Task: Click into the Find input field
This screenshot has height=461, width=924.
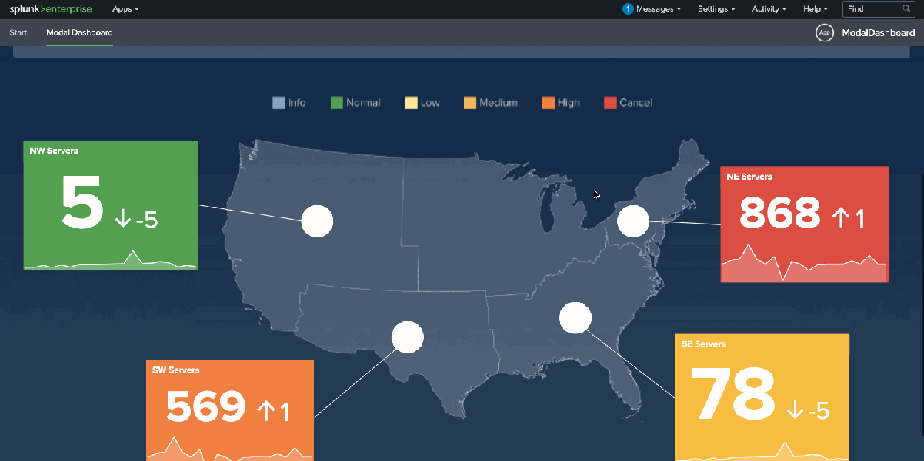Action: click(x=872, y=9)
